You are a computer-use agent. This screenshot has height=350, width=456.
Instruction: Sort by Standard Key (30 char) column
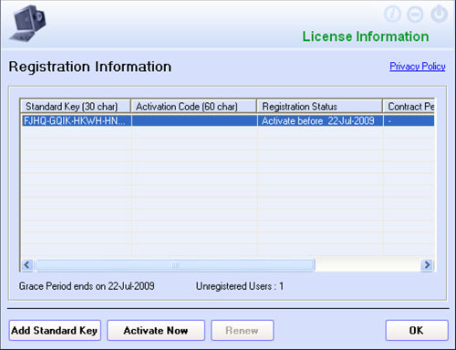[x=76, y=107]
